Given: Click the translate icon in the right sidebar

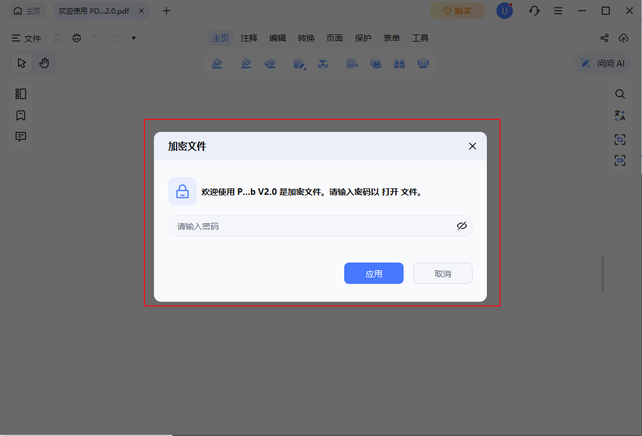Looking at the screenshot, I should tap(620, 115).
